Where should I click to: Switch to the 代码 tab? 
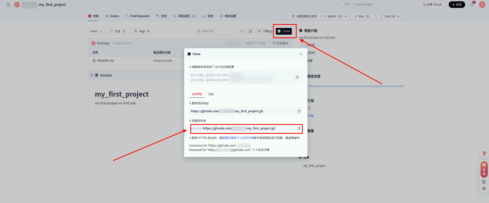(x=93, y=16)
